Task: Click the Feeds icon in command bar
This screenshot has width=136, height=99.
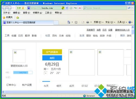Action: (76, 22)
